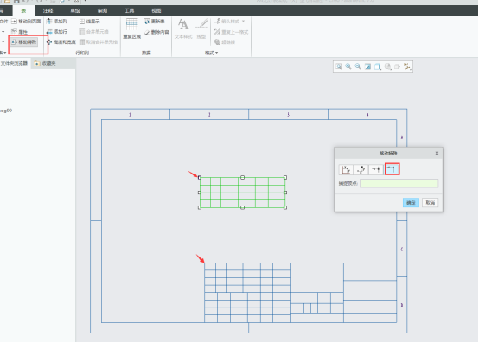
Task: Expand the 箭头样式 dropdown arrow
Action: pos(244,22)
